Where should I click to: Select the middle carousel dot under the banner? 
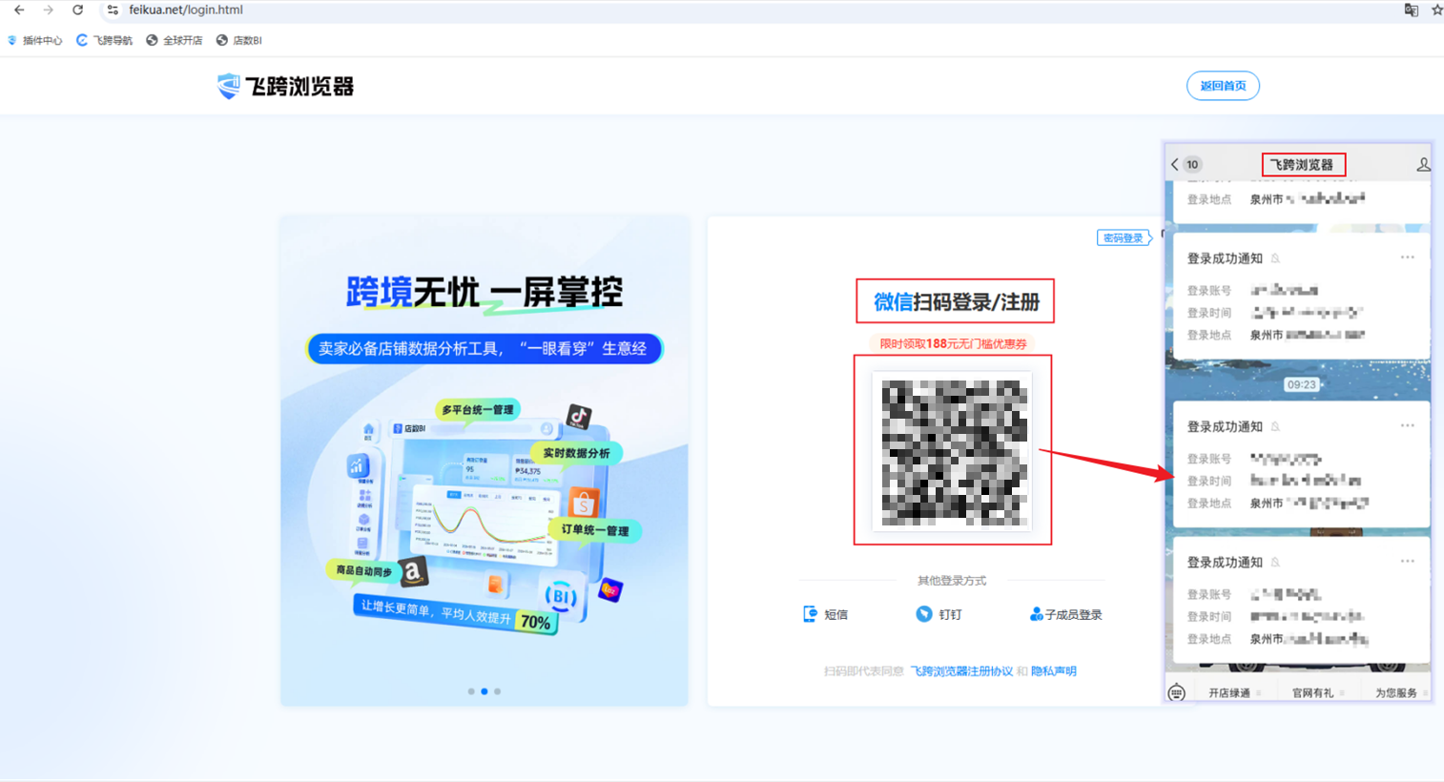(485, 691)
